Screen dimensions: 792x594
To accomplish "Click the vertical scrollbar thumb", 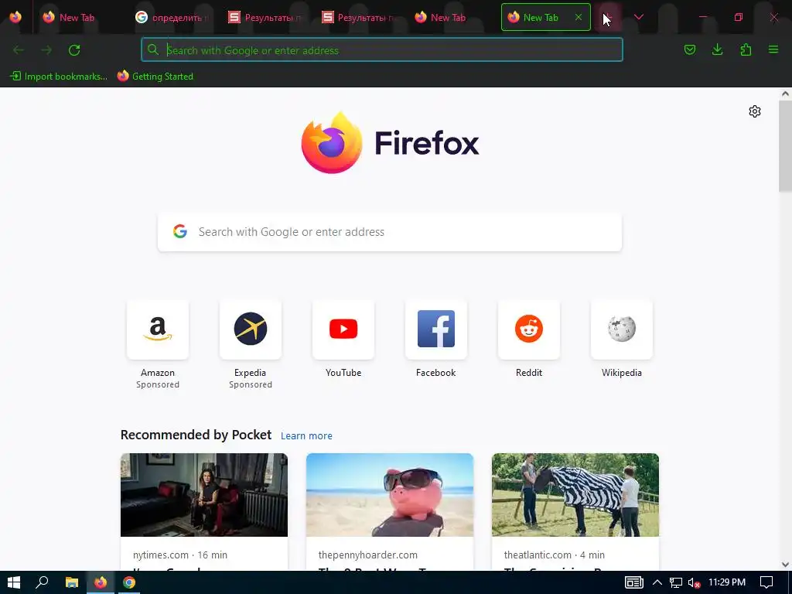I will pyautogui.click(x=785, y=146).
